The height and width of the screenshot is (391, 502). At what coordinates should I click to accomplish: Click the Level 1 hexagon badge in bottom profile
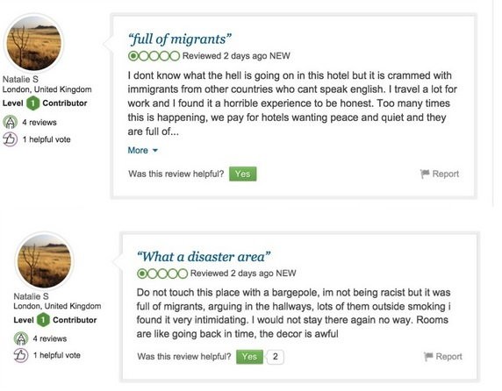point(43,320)
